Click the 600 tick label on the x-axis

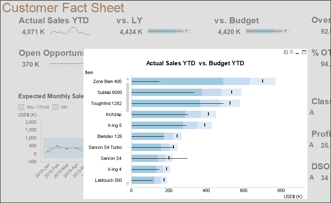click(243, 190)
